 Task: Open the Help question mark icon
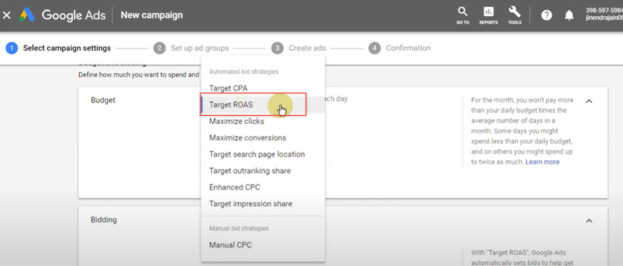pos(547,16)
